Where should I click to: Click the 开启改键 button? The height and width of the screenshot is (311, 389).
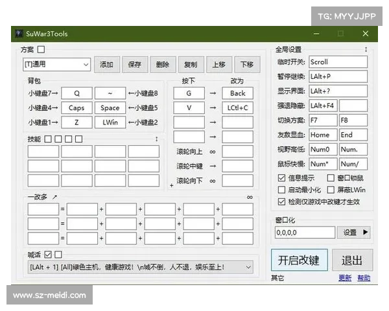[299, 260]
